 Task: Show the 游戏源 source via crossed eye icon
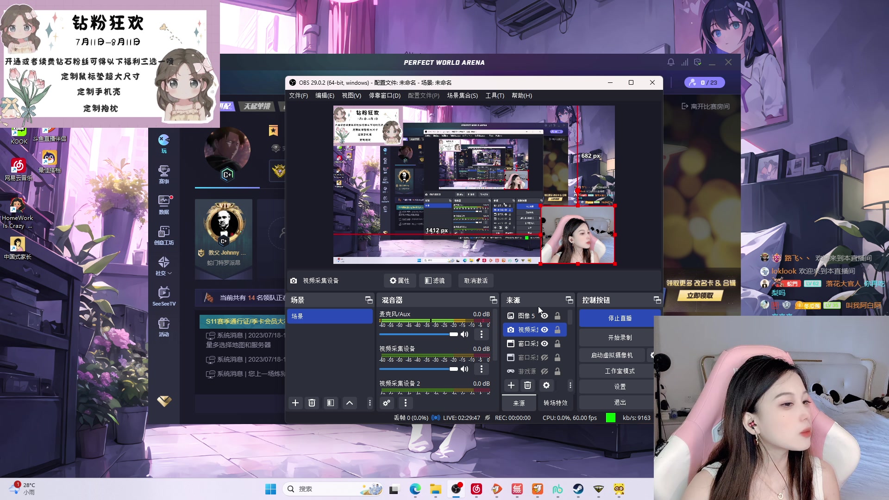click(x=545, y=371)
